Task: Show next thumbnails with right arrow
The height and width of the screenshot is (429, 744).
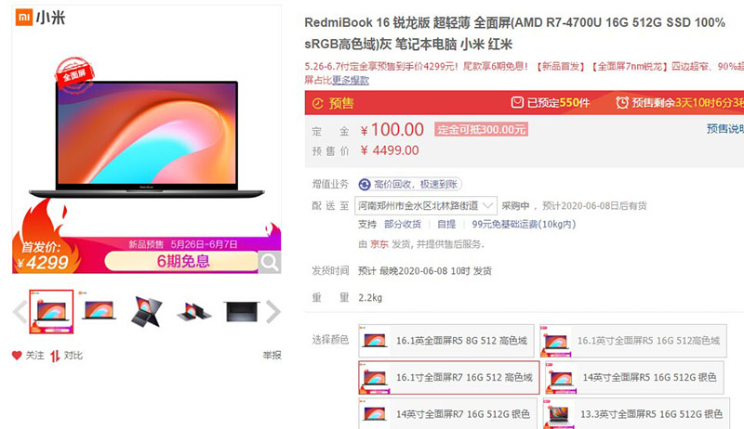Action: 273,312
